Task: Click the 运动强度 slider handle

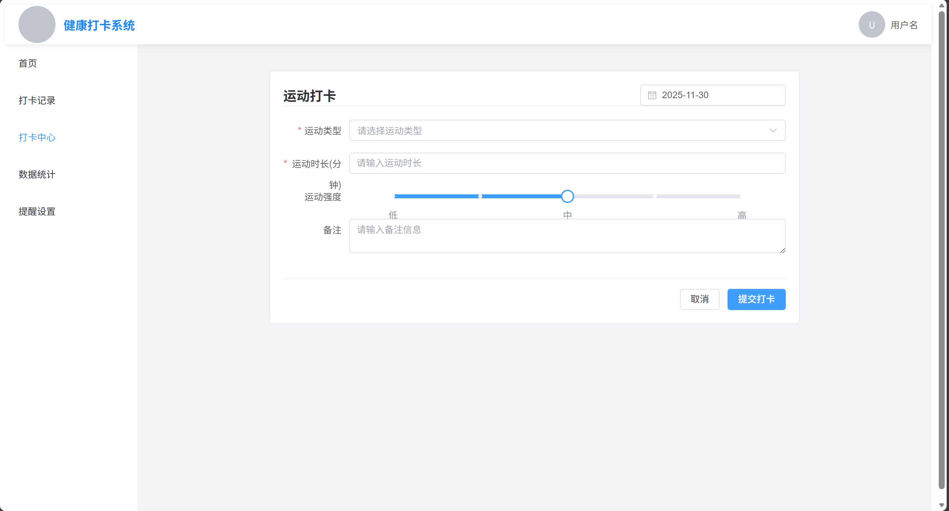Action: (x=567, y=196)
